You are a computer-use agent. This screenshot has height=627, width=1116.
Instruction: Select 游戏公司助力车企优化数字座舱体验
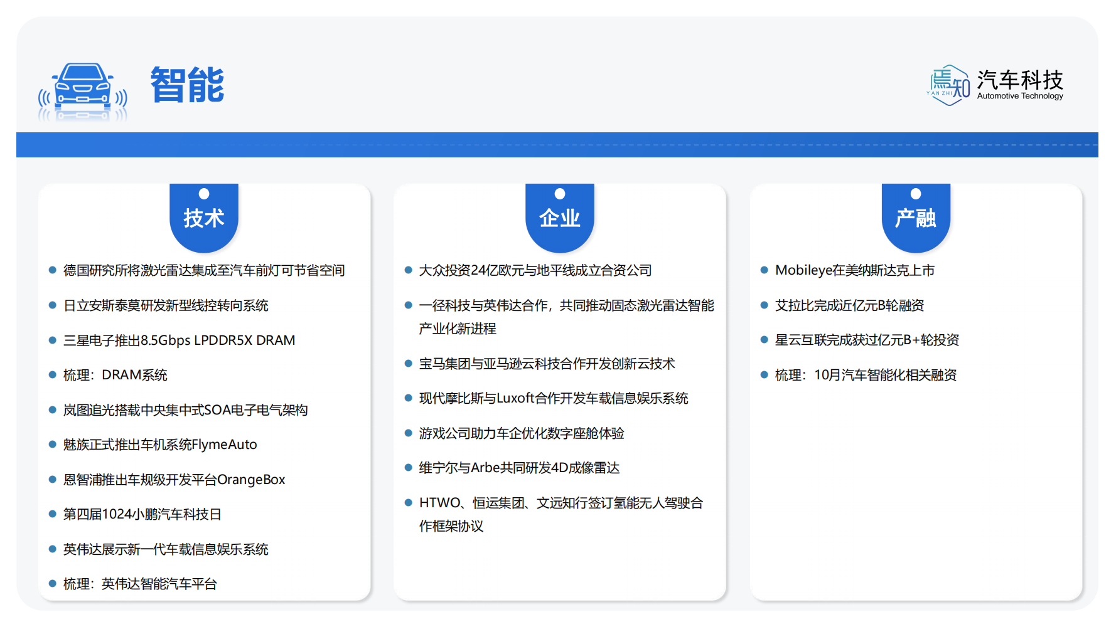522,433
